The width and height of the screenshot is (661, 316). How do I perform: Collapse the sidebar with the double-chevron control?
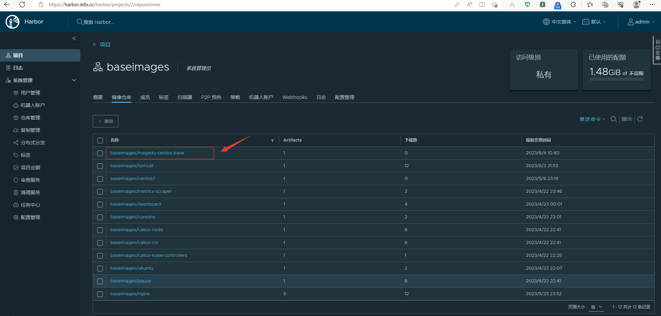click(74, 38)
